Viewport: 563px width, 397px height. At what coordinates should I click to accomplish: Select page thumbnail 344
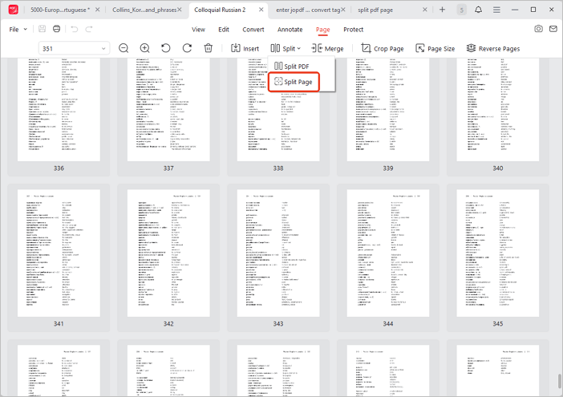coord(388,253)
